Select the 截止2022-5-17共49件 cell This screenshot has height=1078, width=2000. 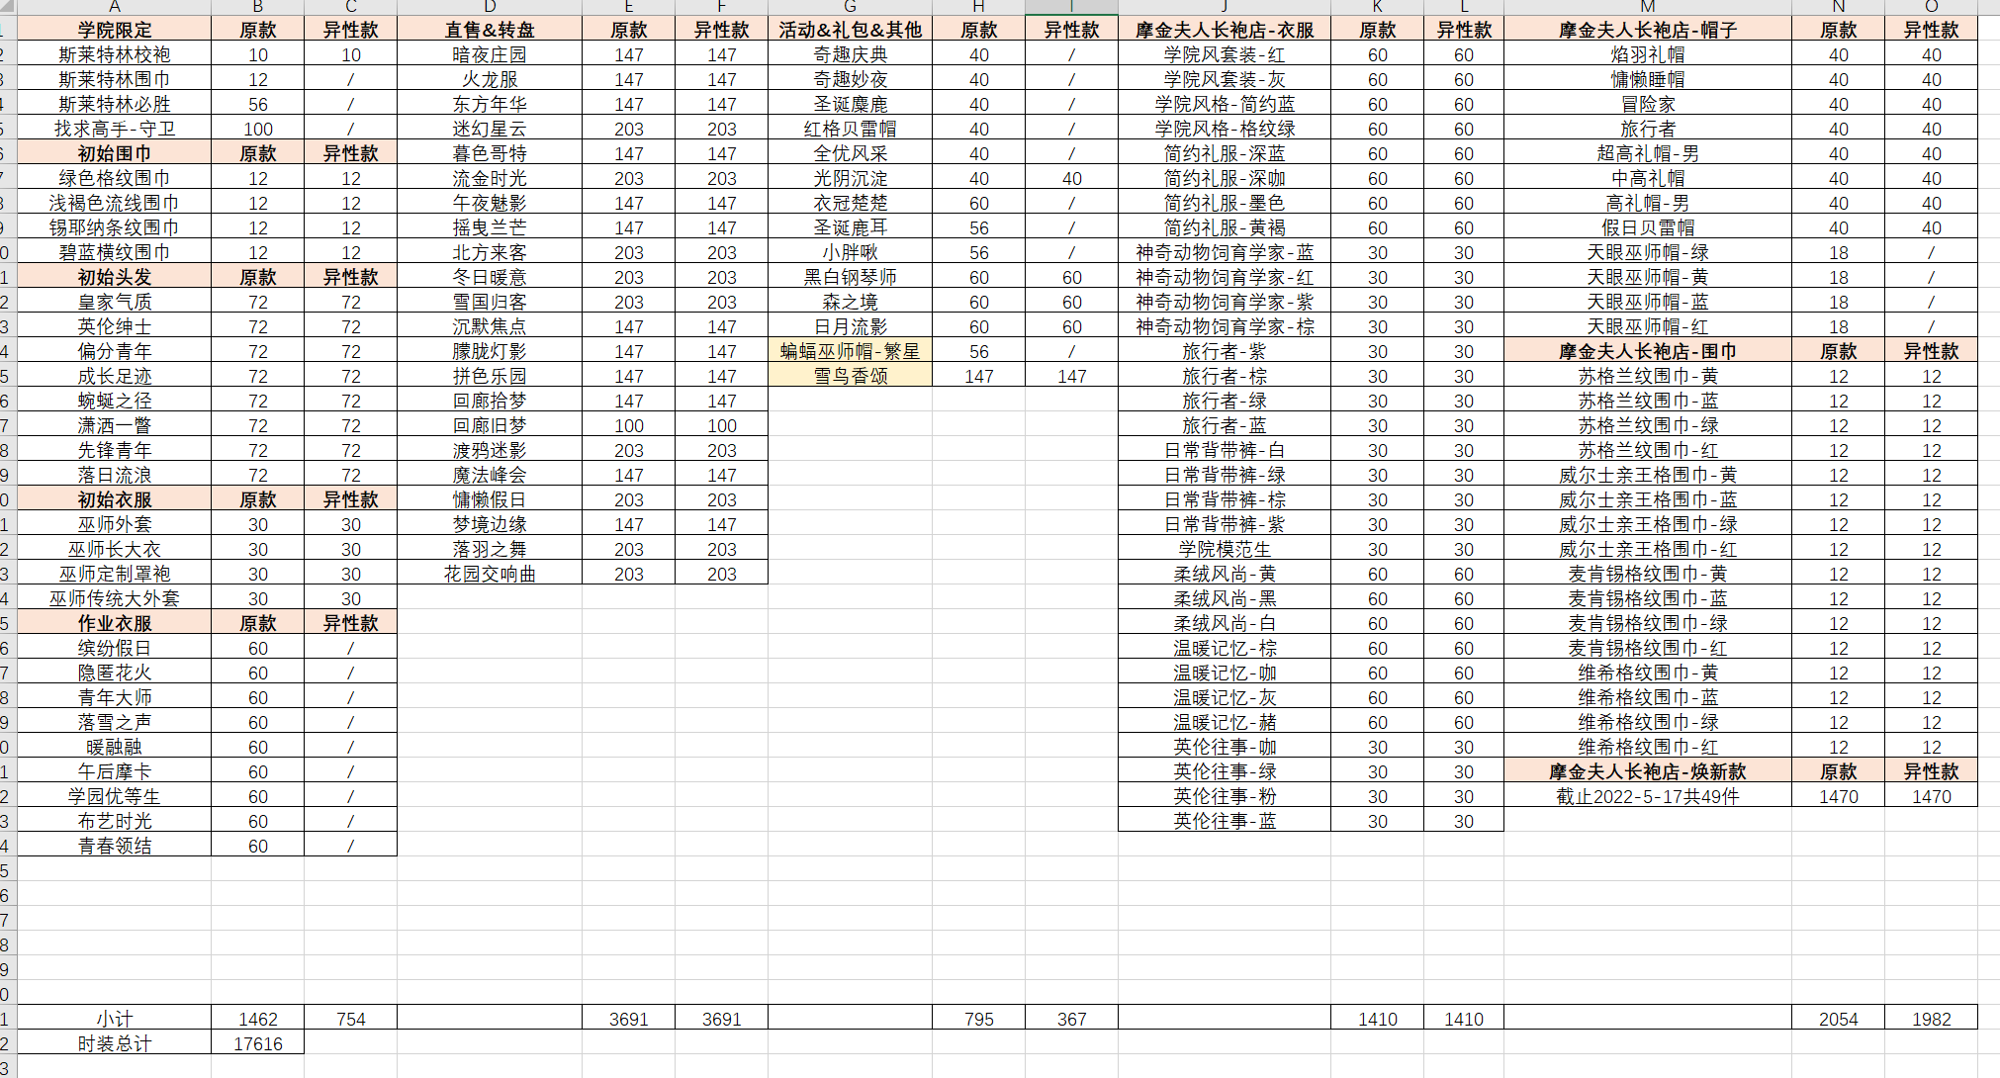pos(1648,796)
